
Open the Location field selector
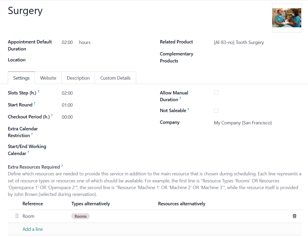106,60
